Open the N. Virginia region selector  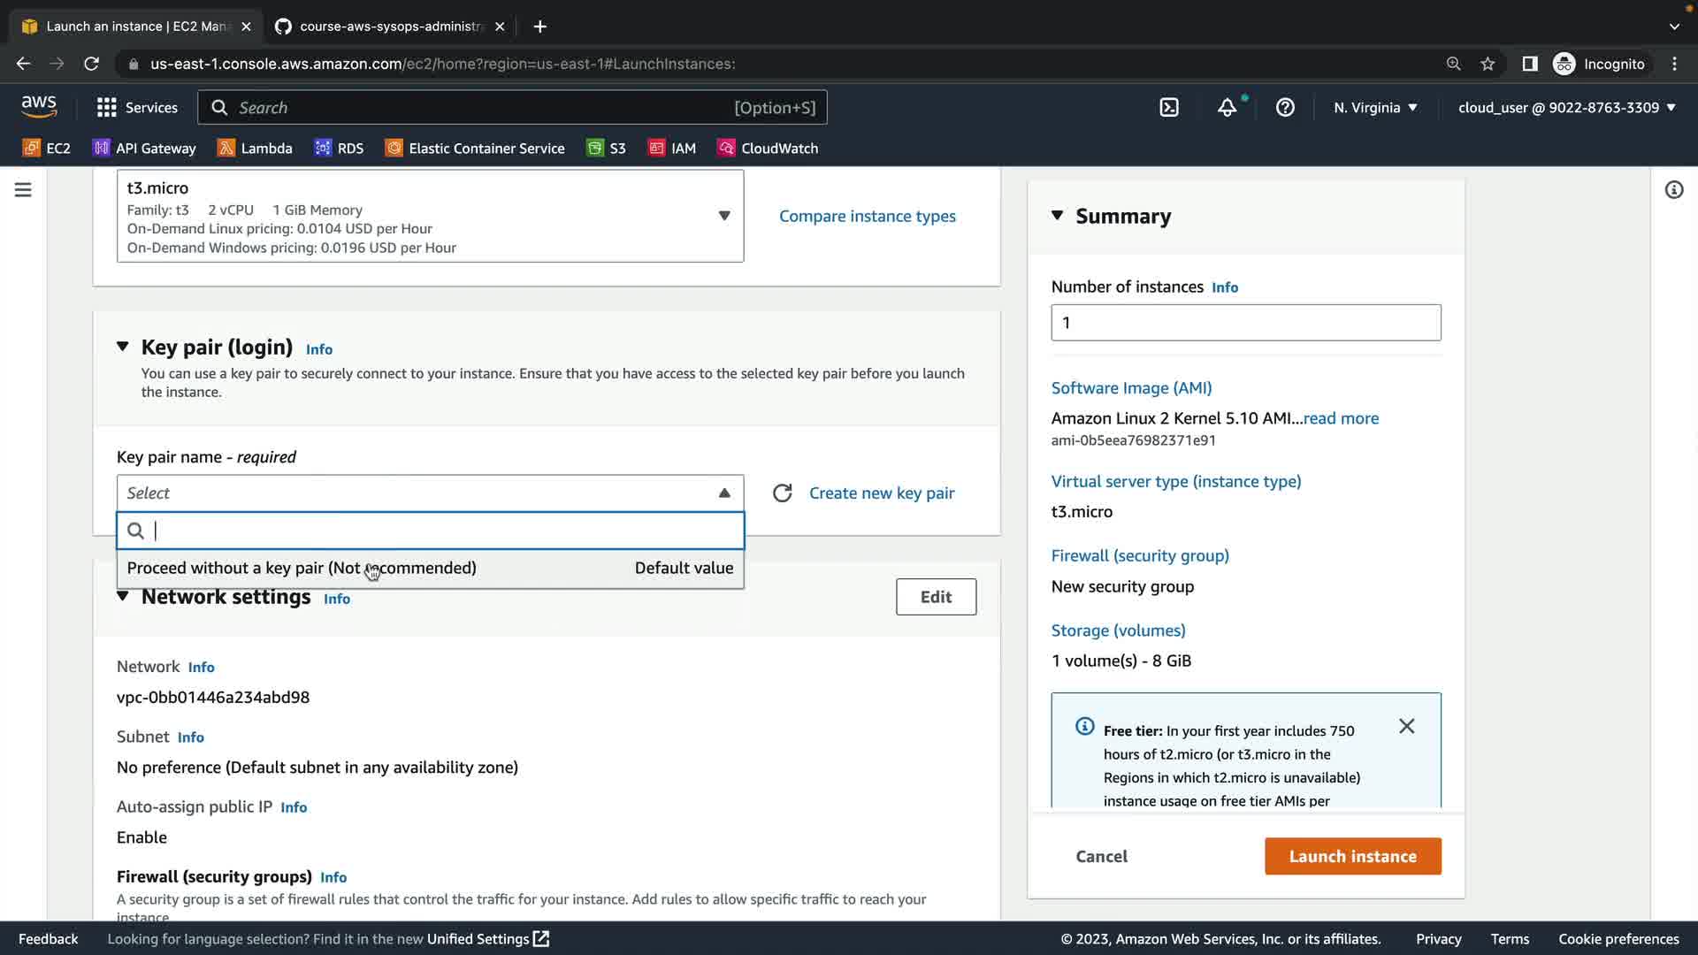(x=1375, y=108)
